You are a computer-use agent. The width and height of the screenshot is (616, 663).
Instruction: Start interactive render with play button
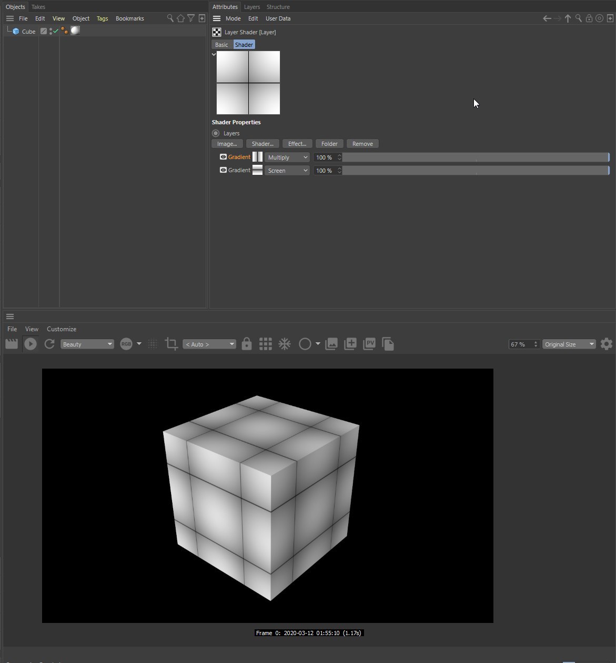[x=31, y=344]
